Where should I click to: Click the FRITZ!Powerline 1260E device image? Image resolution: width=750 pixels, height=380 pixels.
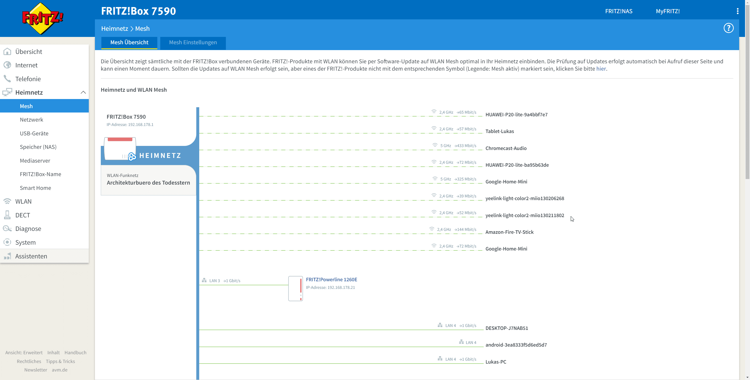pyautogui.click(x=295, y=288)
